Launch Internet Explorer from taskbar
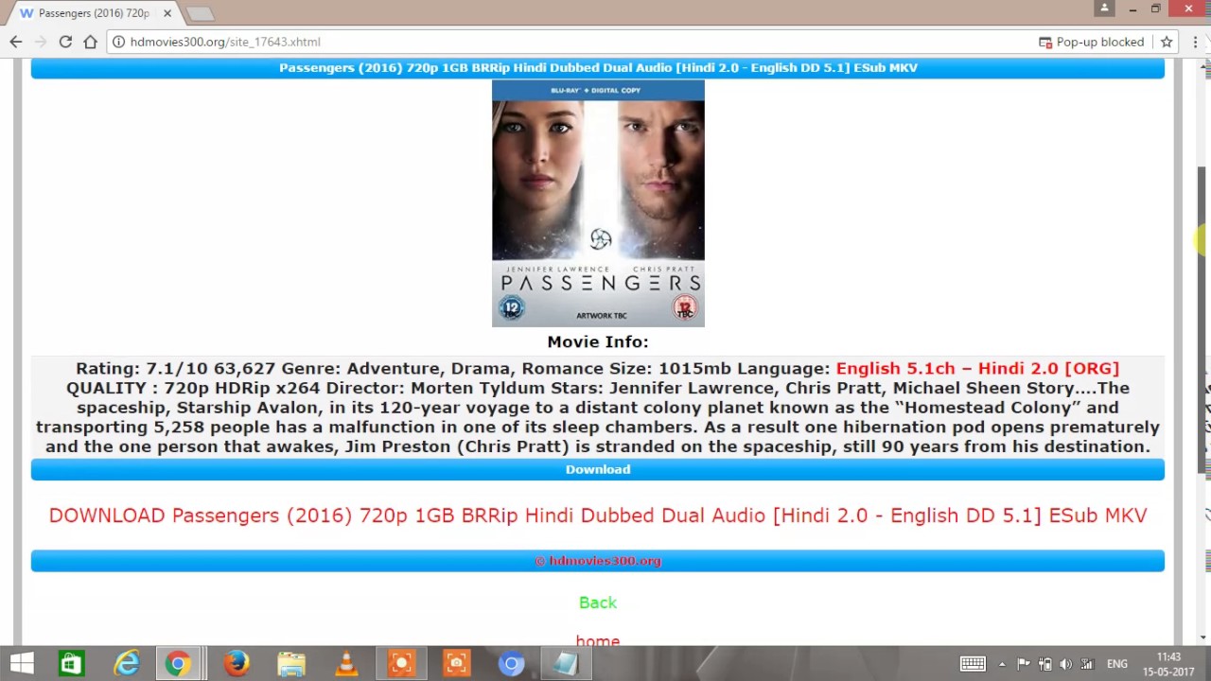This screenshot has width=1211, height=681. pos(126,663)
